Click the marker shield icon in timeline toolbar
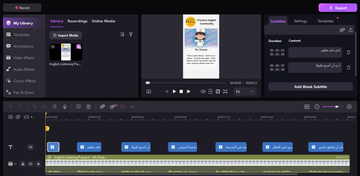The width and height of the screenshot is (360, 176). 55,107
